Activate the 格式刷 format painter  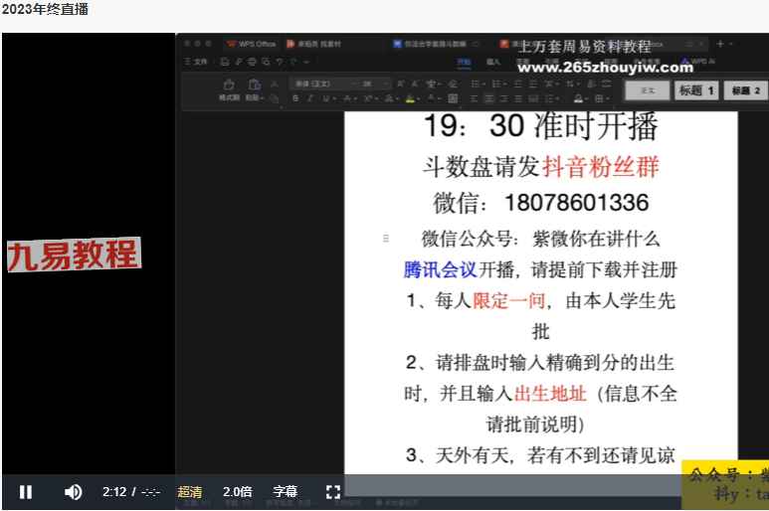pos(229,90)
